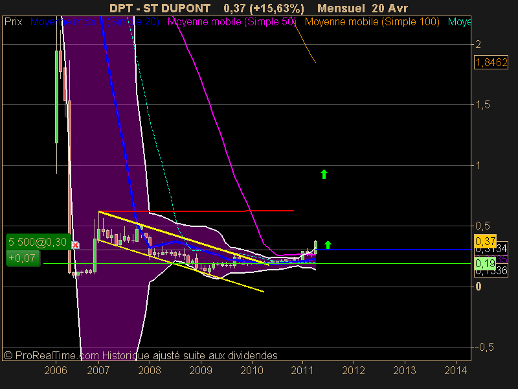Viewport: 518px width, 389px height.
Task: Click Moyenne mobile (Simple 100) legend
Action: click(372, 22)
